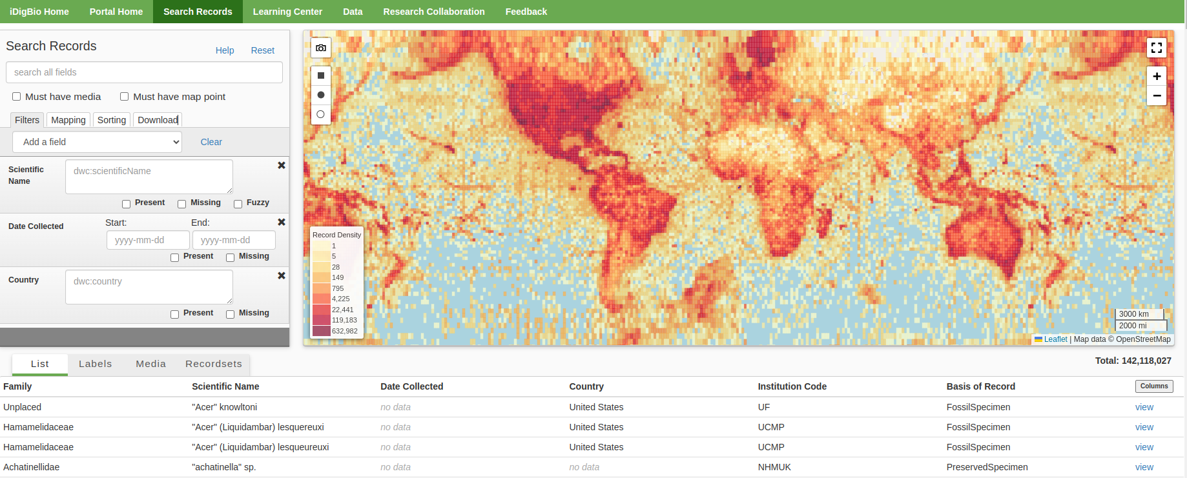Toggle fullscreen map view

1156,48
